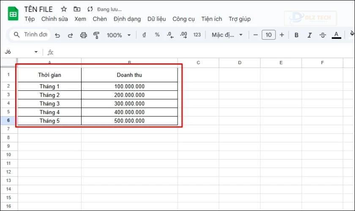Open the Dữ liệu menu
This screenshot has height=211, width=355.
click(157, 19)
